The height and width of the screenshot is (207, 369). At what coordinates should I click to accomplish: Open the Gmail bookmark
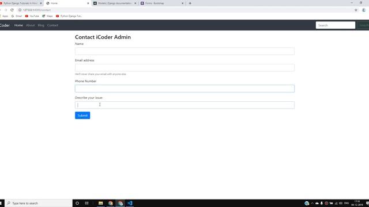click(x=17, y=16)
